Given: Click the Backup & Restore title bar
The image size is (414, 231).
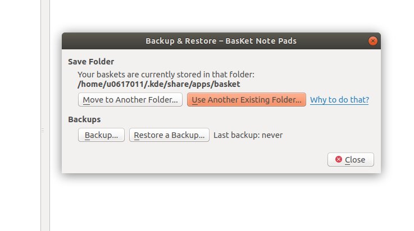Looking at the screenshot, I should [221, 41].
